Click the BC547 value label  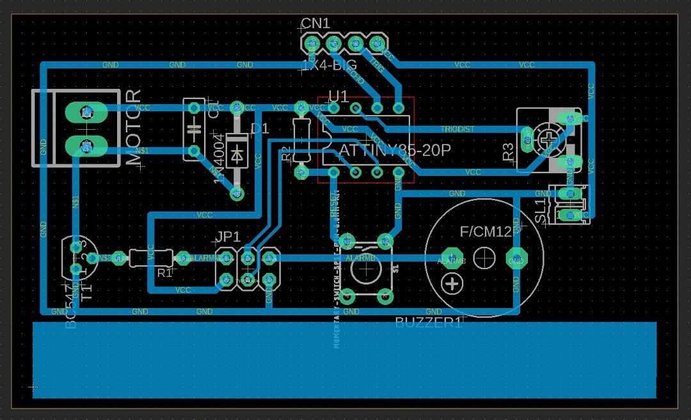coord(70,306)
